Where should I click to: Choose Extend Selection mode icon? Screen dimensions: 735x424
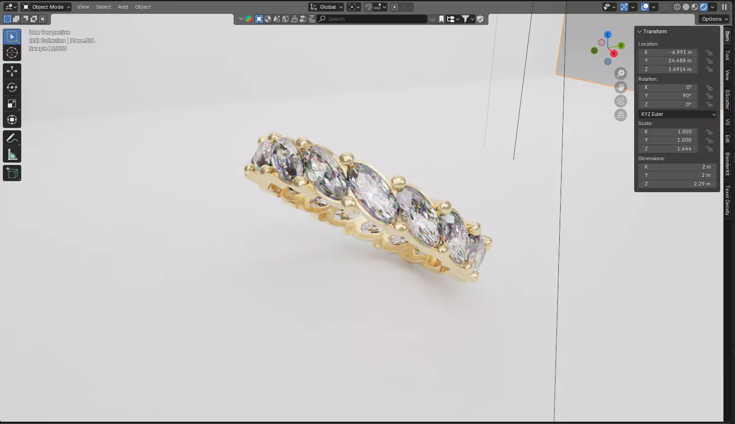click(16, 19)
